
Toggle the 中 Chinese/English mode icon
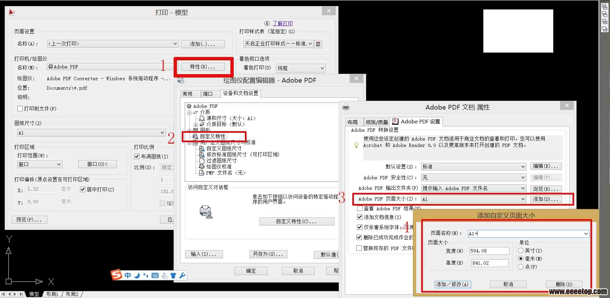(x=128, y=275)
